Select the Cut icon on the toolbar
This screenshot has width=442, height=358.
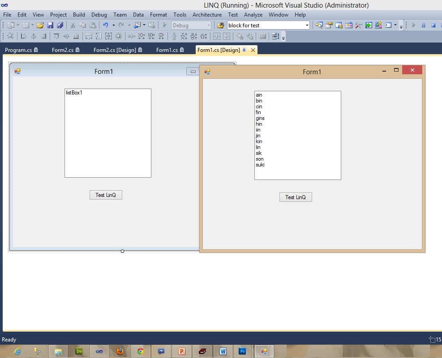coord(72,26)
